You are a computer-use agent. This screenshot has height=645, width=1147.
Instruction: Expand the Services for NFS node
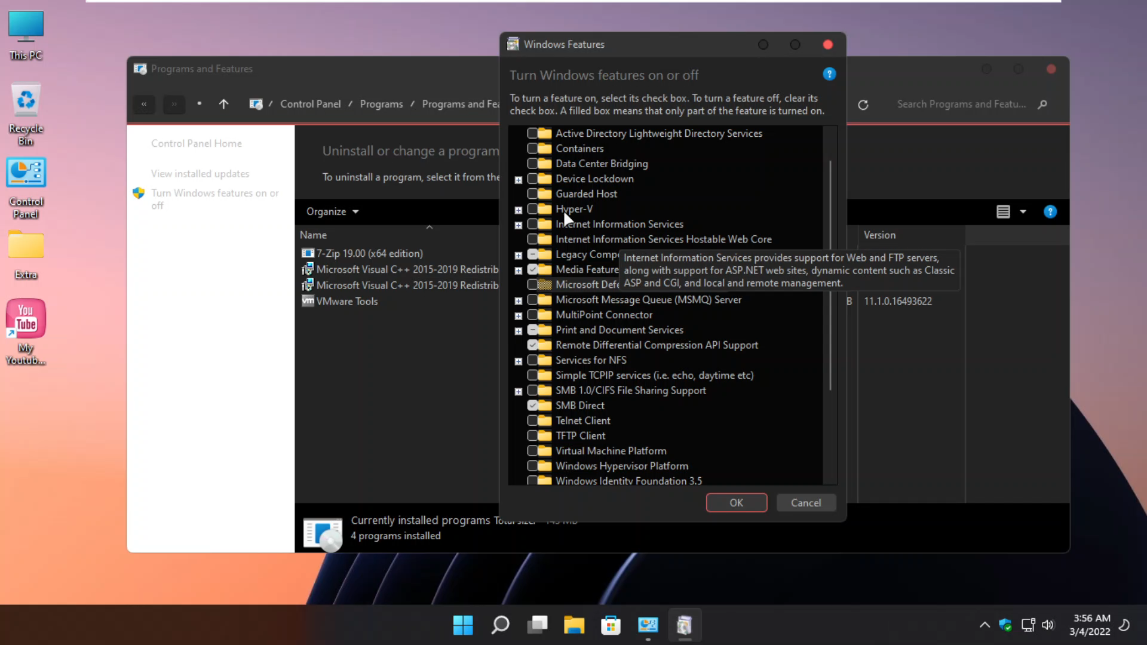coord(519,361)
